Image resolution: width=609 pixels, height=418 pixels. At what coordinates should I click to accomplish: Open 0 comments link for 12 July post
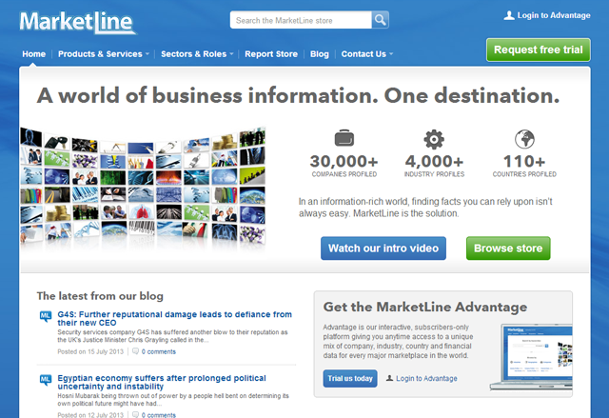[159, 415]
